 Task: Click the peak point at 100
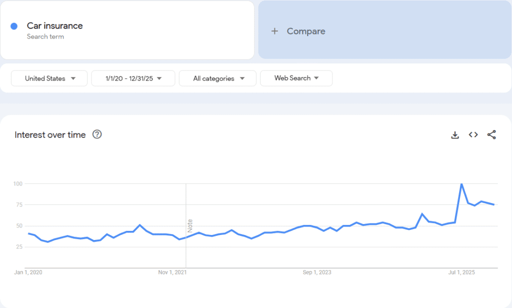(x=461, y=184)
